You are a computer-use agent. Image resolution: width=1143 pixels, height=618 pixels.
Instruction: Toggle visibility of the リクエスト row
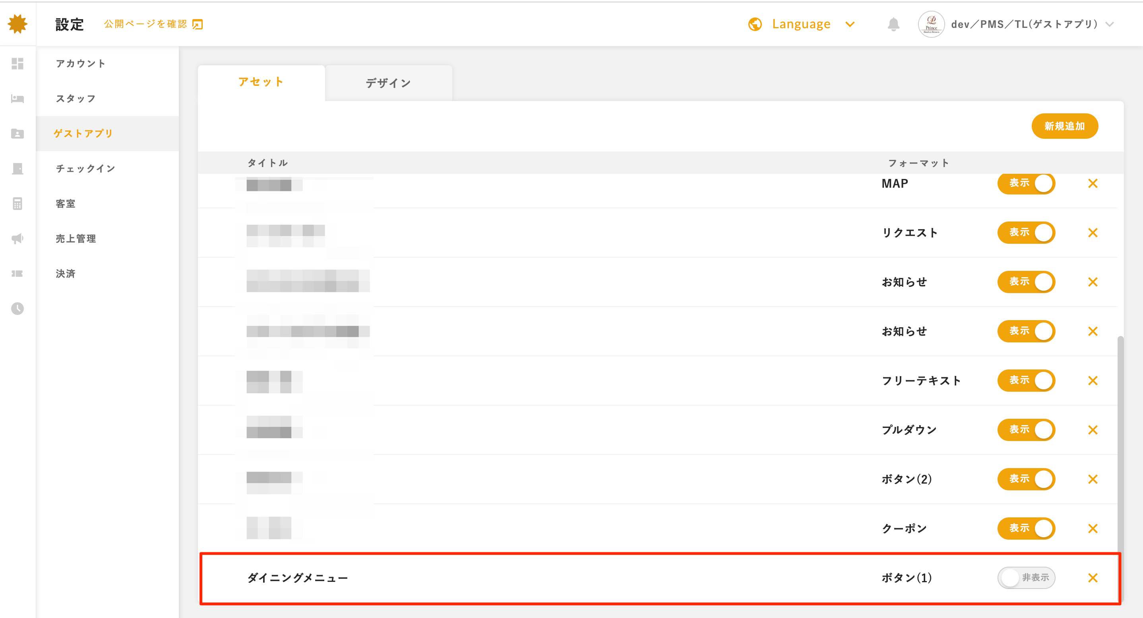(x=1026, y=233)
